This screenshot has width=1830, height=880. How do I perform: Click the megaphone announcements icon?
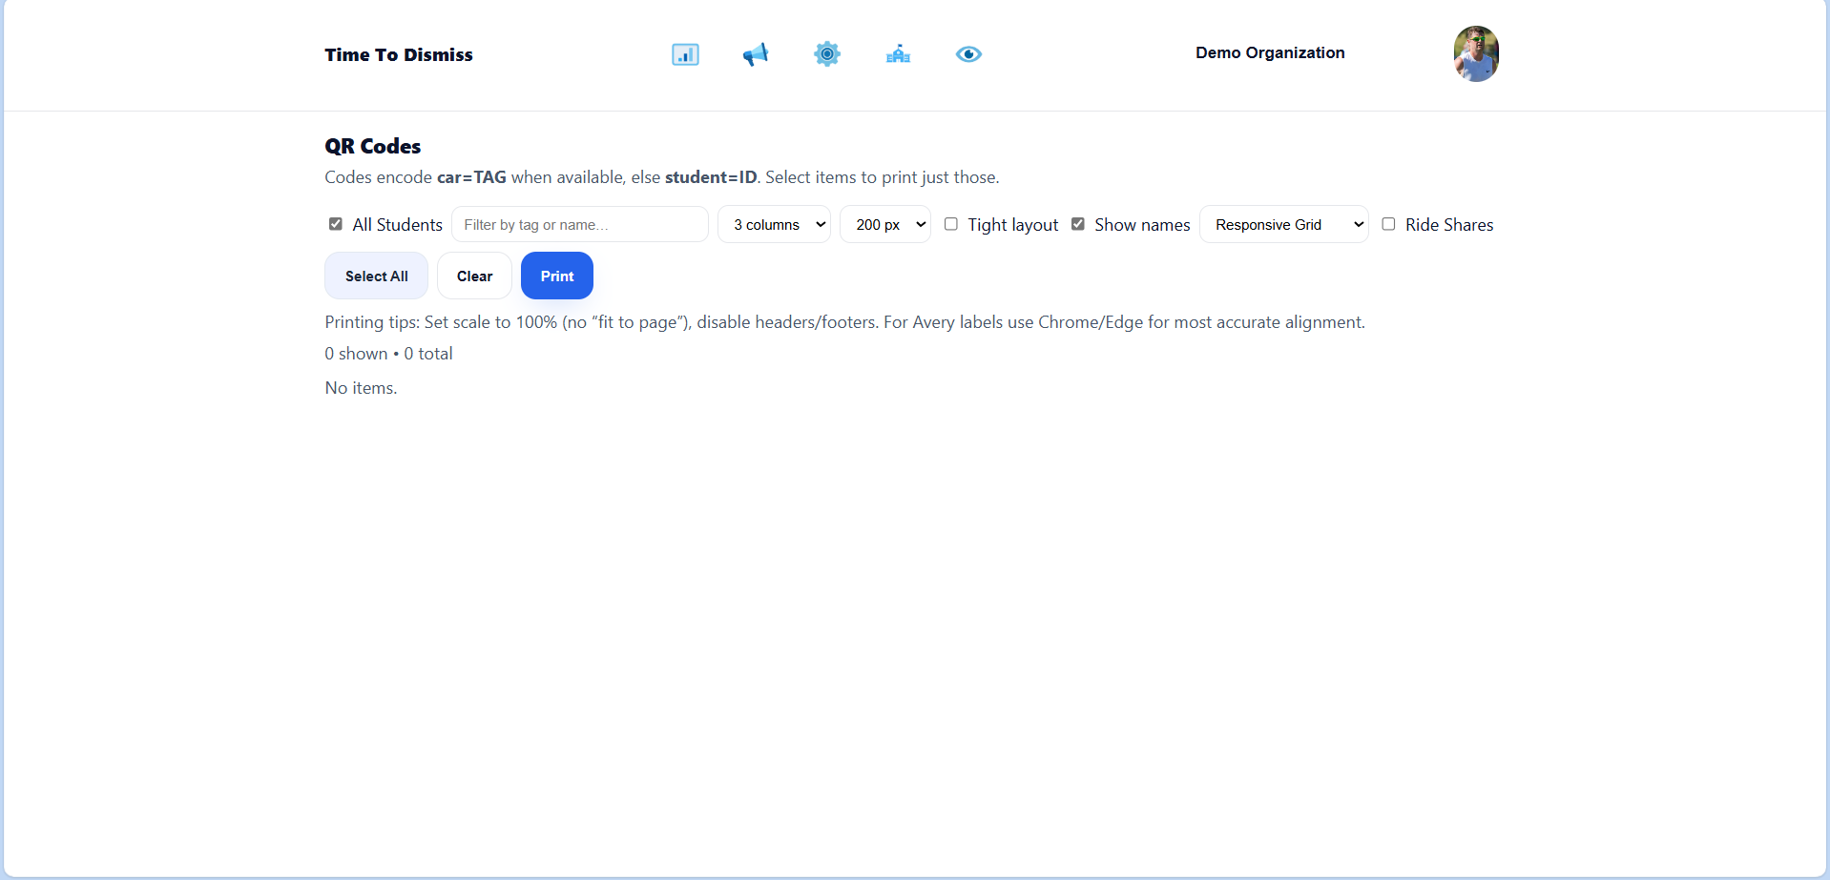click(756, 54)
